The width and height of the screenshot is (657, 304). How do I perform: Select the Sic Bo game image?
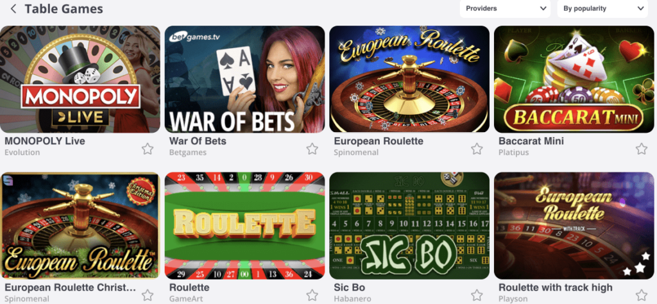(409, 226)
